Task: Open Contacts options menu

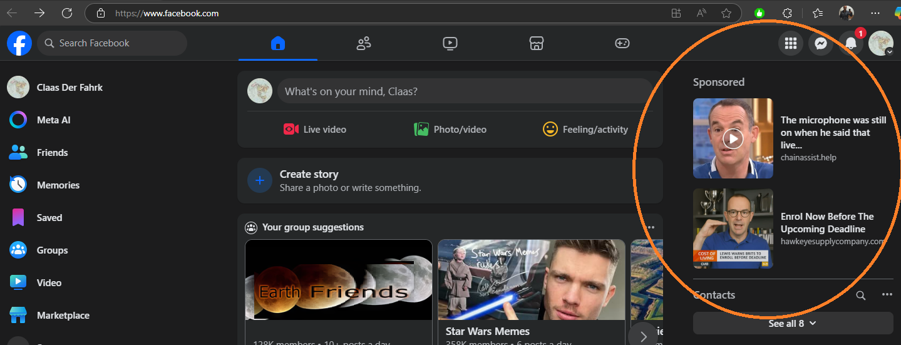Action: pyautogui.click(x=887, y=295)
